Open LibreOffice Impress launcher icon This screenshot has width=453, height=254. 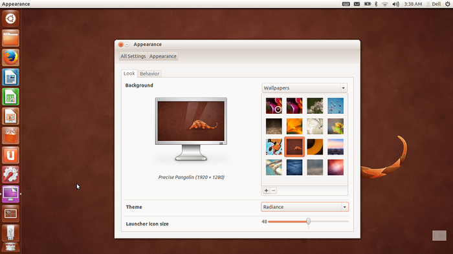(x=11, y=116)
